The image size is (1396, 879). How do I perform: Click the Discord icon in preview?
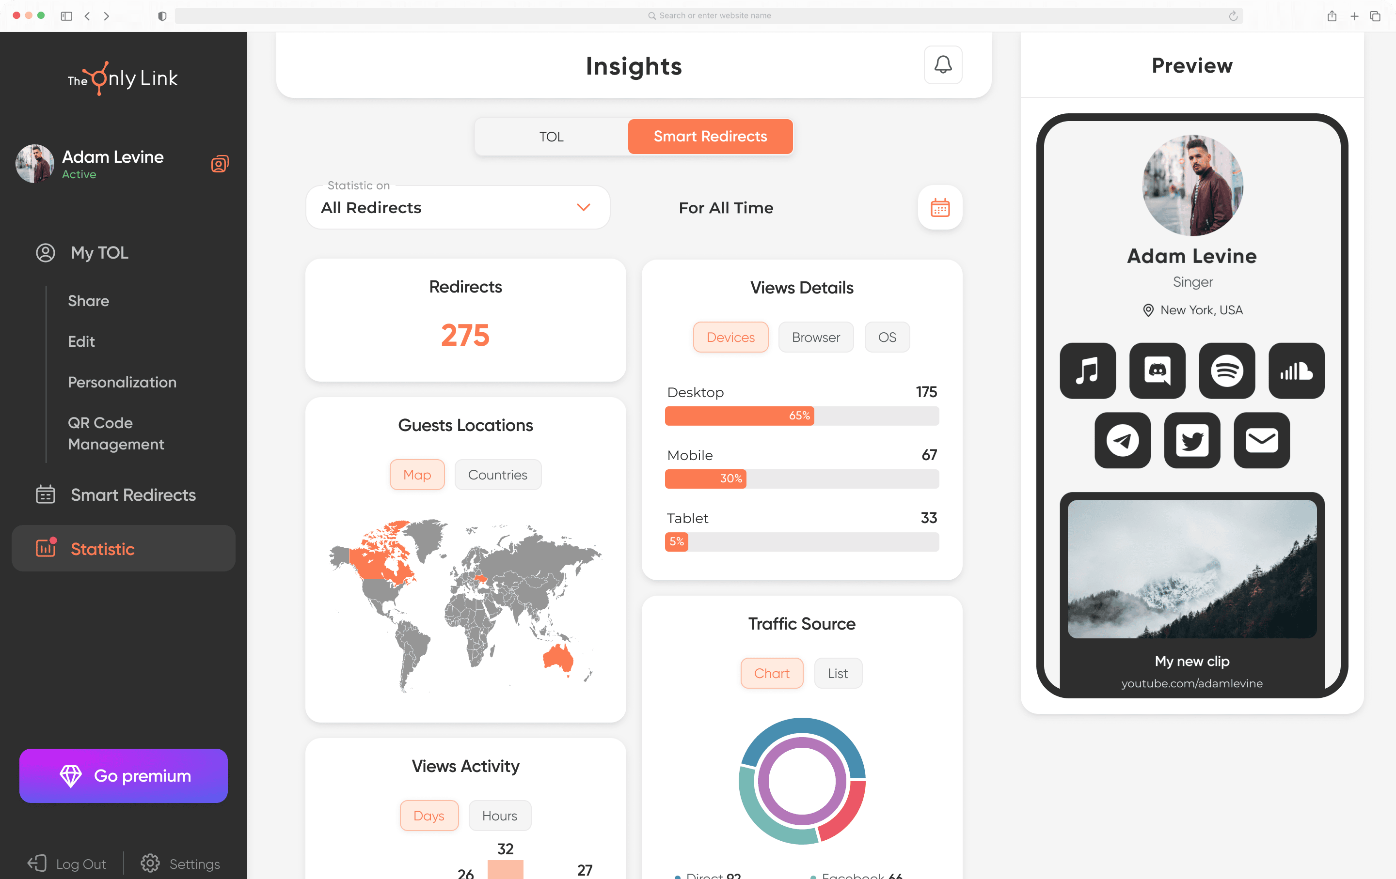tap(1157, 370)
